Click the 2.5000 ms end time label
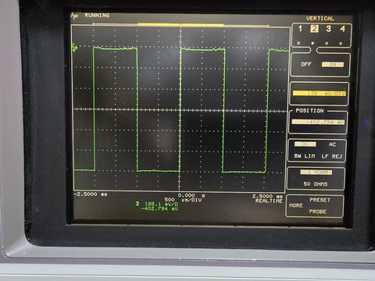The width and height of the screenshot is (375, 281). tap(267, 196)
